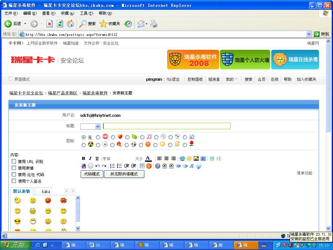Click the emoticon panel scrollbar down arrow
Viewport: 333px width, 250px height.
tap(78, 228)
